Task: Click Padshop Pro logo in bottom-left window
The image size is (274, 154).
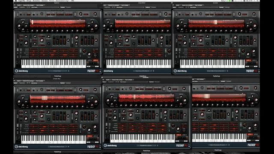Action: coord(93,147)
